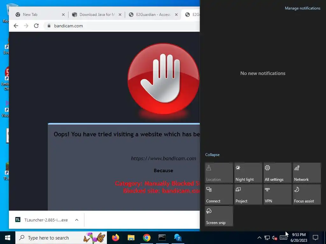Viewport: 326px width, 244px height.
Task: Open Command Prompt taskbar icon
Action: (x=162, y=238)
